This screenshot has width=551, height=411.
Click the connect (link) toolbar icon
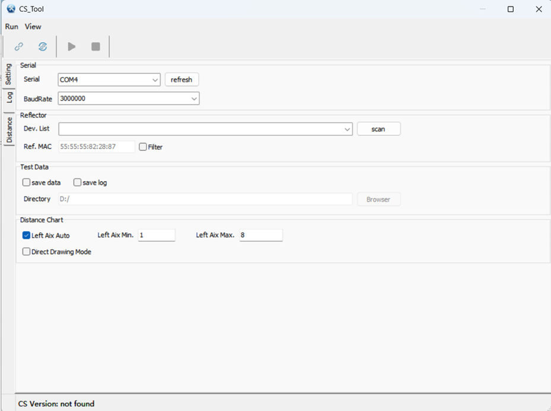tap(18, 46)
